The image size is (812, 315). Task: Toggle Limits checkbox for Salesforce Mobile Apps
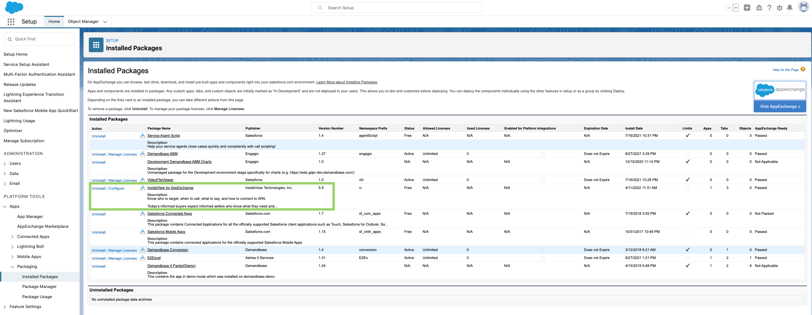coord(687,232)
